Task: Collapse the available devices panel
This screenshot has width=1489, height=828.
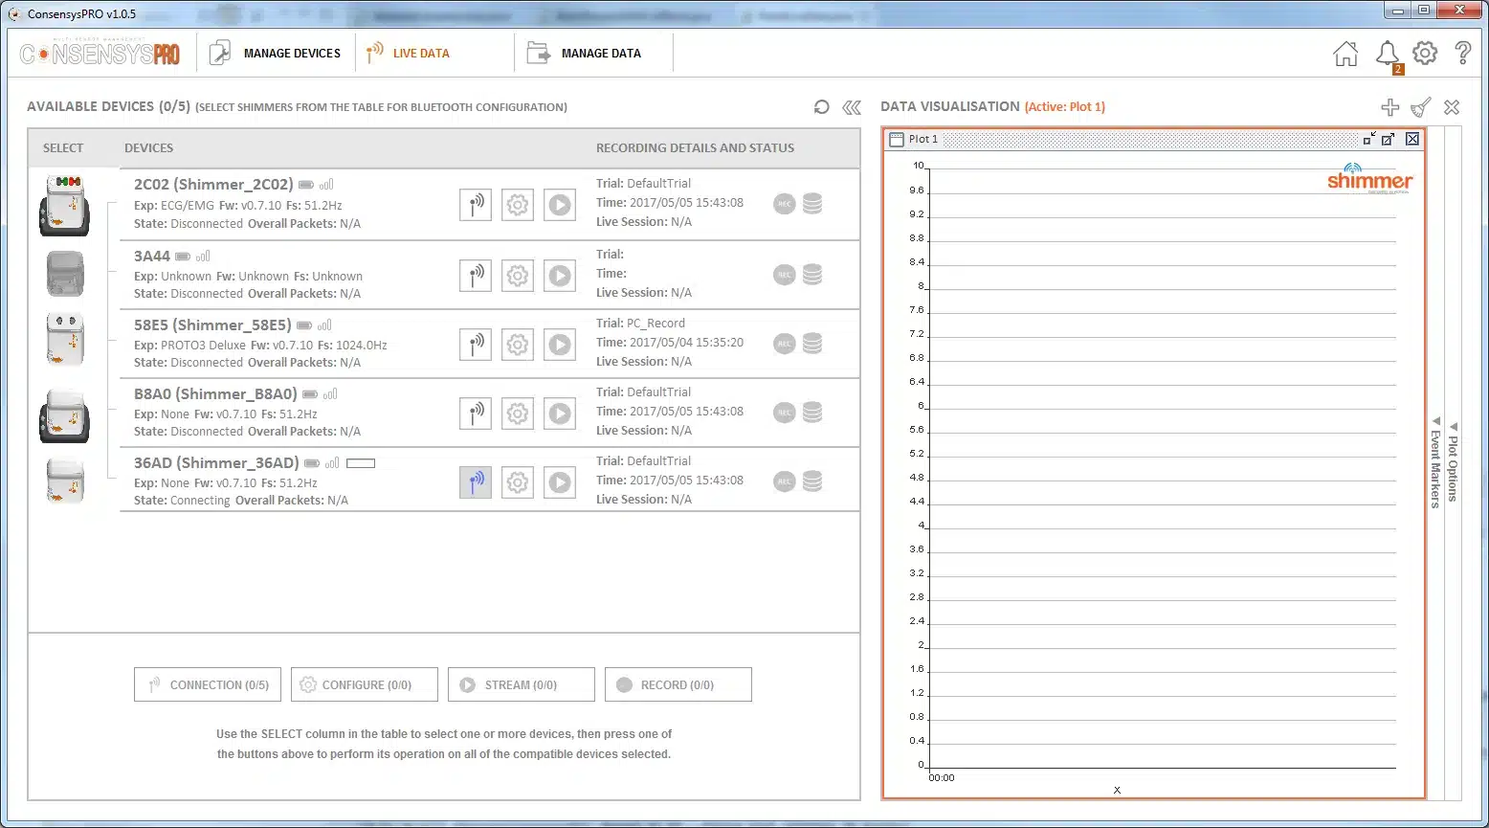Action: click(x=851, y=107)
